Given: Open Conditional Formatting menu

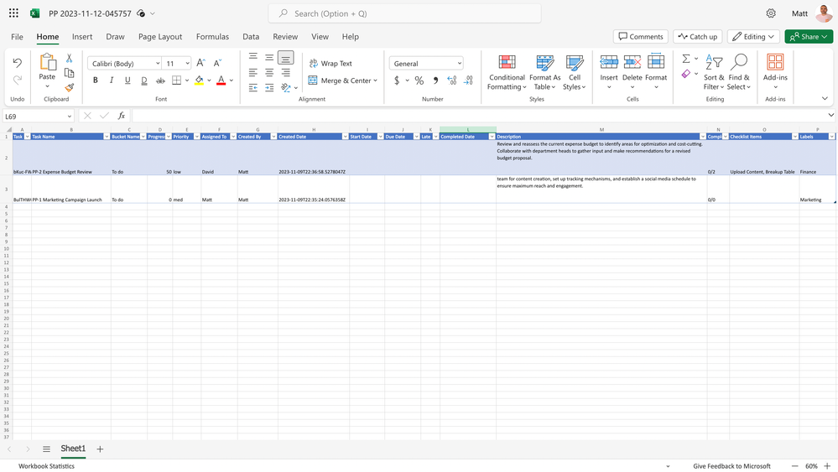Looking at the screenshot, I should (507, 72).
